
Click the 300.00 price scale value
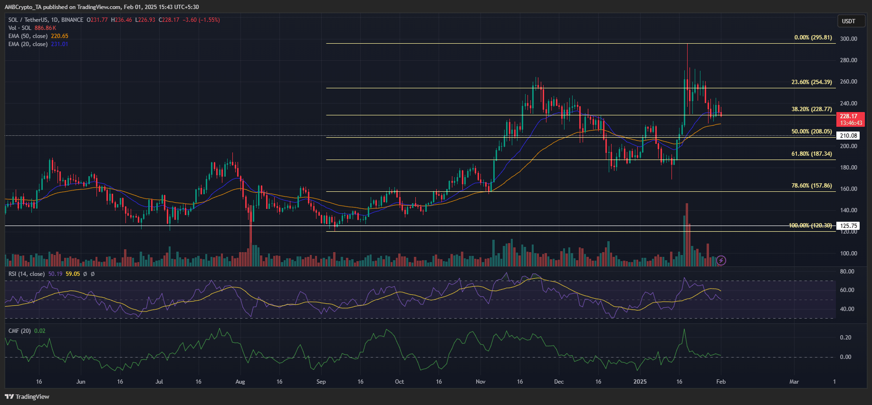pyautogui.click(x=849, y=39)
